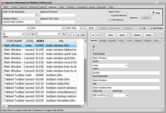166x113 pixels.
Task: Open Non Stop search mode dropdown
Action: point(81,28)
